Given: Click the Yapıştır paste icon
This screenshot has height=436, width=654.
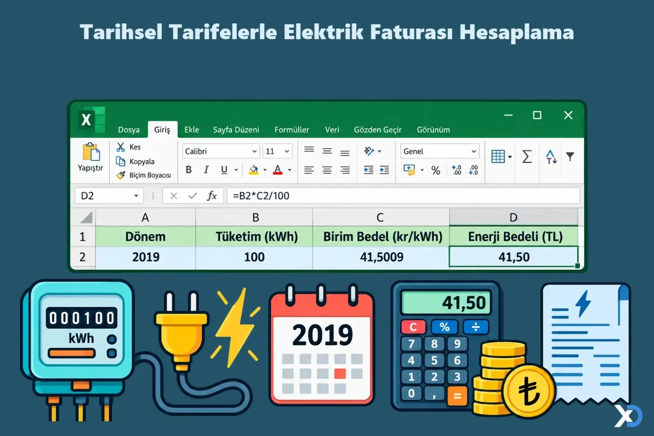Looking at the screenshot, I should tap(91, 152).
